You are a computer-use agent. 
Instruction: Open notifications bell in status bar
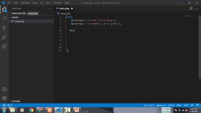(x=198, y=105)
